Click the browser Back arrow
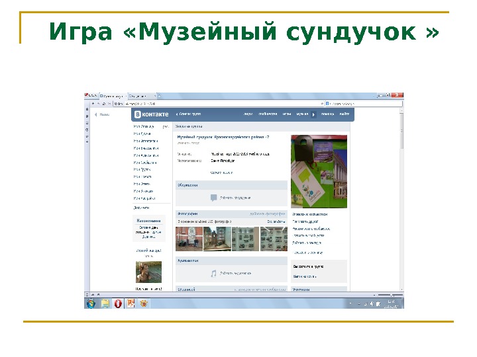Image resolution: width=477 pixels, height=357 pixels. point(93,104)
